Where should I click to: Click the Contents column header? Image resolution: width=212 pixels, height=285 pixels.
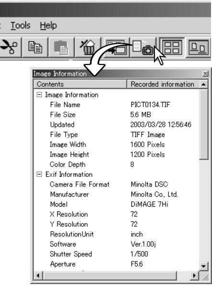[80, 84]
